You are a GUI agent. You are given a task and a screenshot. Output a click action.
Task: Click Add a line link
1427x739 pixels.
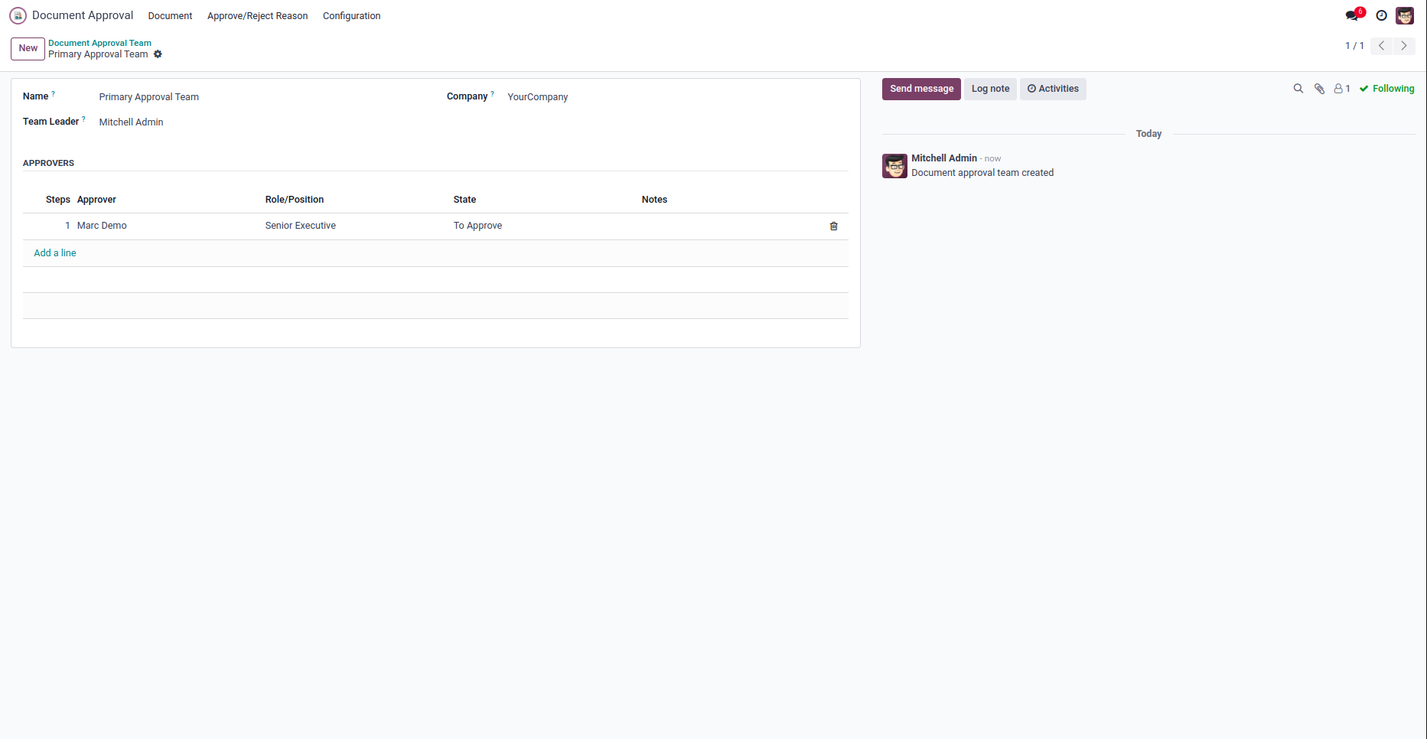click(55, 253)
